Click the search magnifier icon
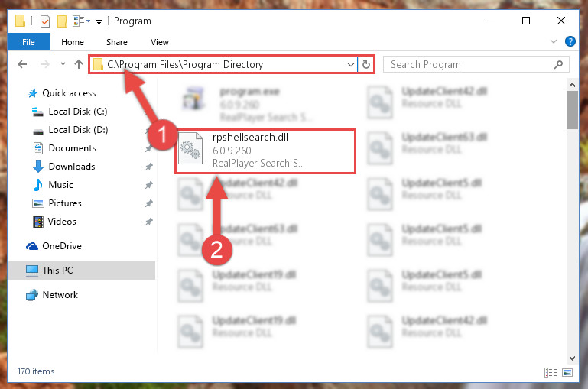Screen dimensions: 588x389 pos(558,64)
